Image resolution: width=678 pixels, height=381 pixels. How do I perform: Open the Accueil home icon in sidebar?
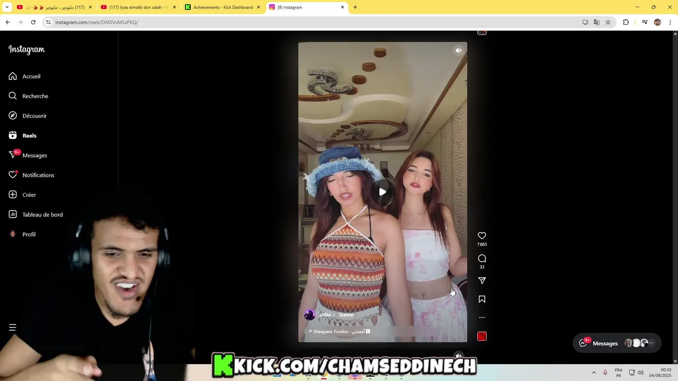click(13, 76)
